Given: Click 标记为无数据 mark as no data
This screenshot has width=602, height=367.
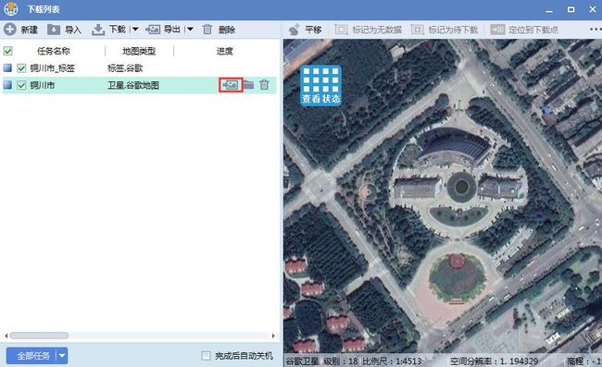Looking at the screenshot, I should (369, 30).
